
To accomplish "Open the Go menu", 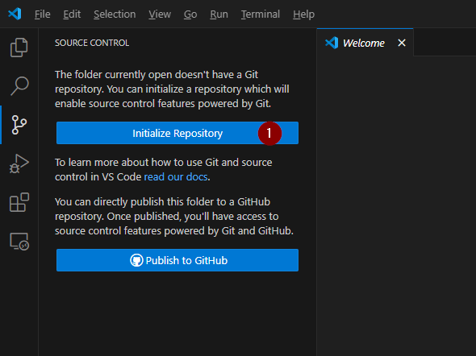I will click(190, 14).
